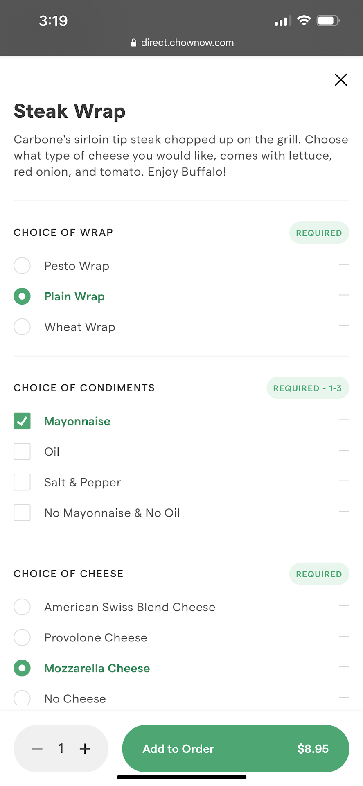Select the Pesto Wrap option
The width and height of the screenshot is (363, 786).
click(x=22, y=266)
